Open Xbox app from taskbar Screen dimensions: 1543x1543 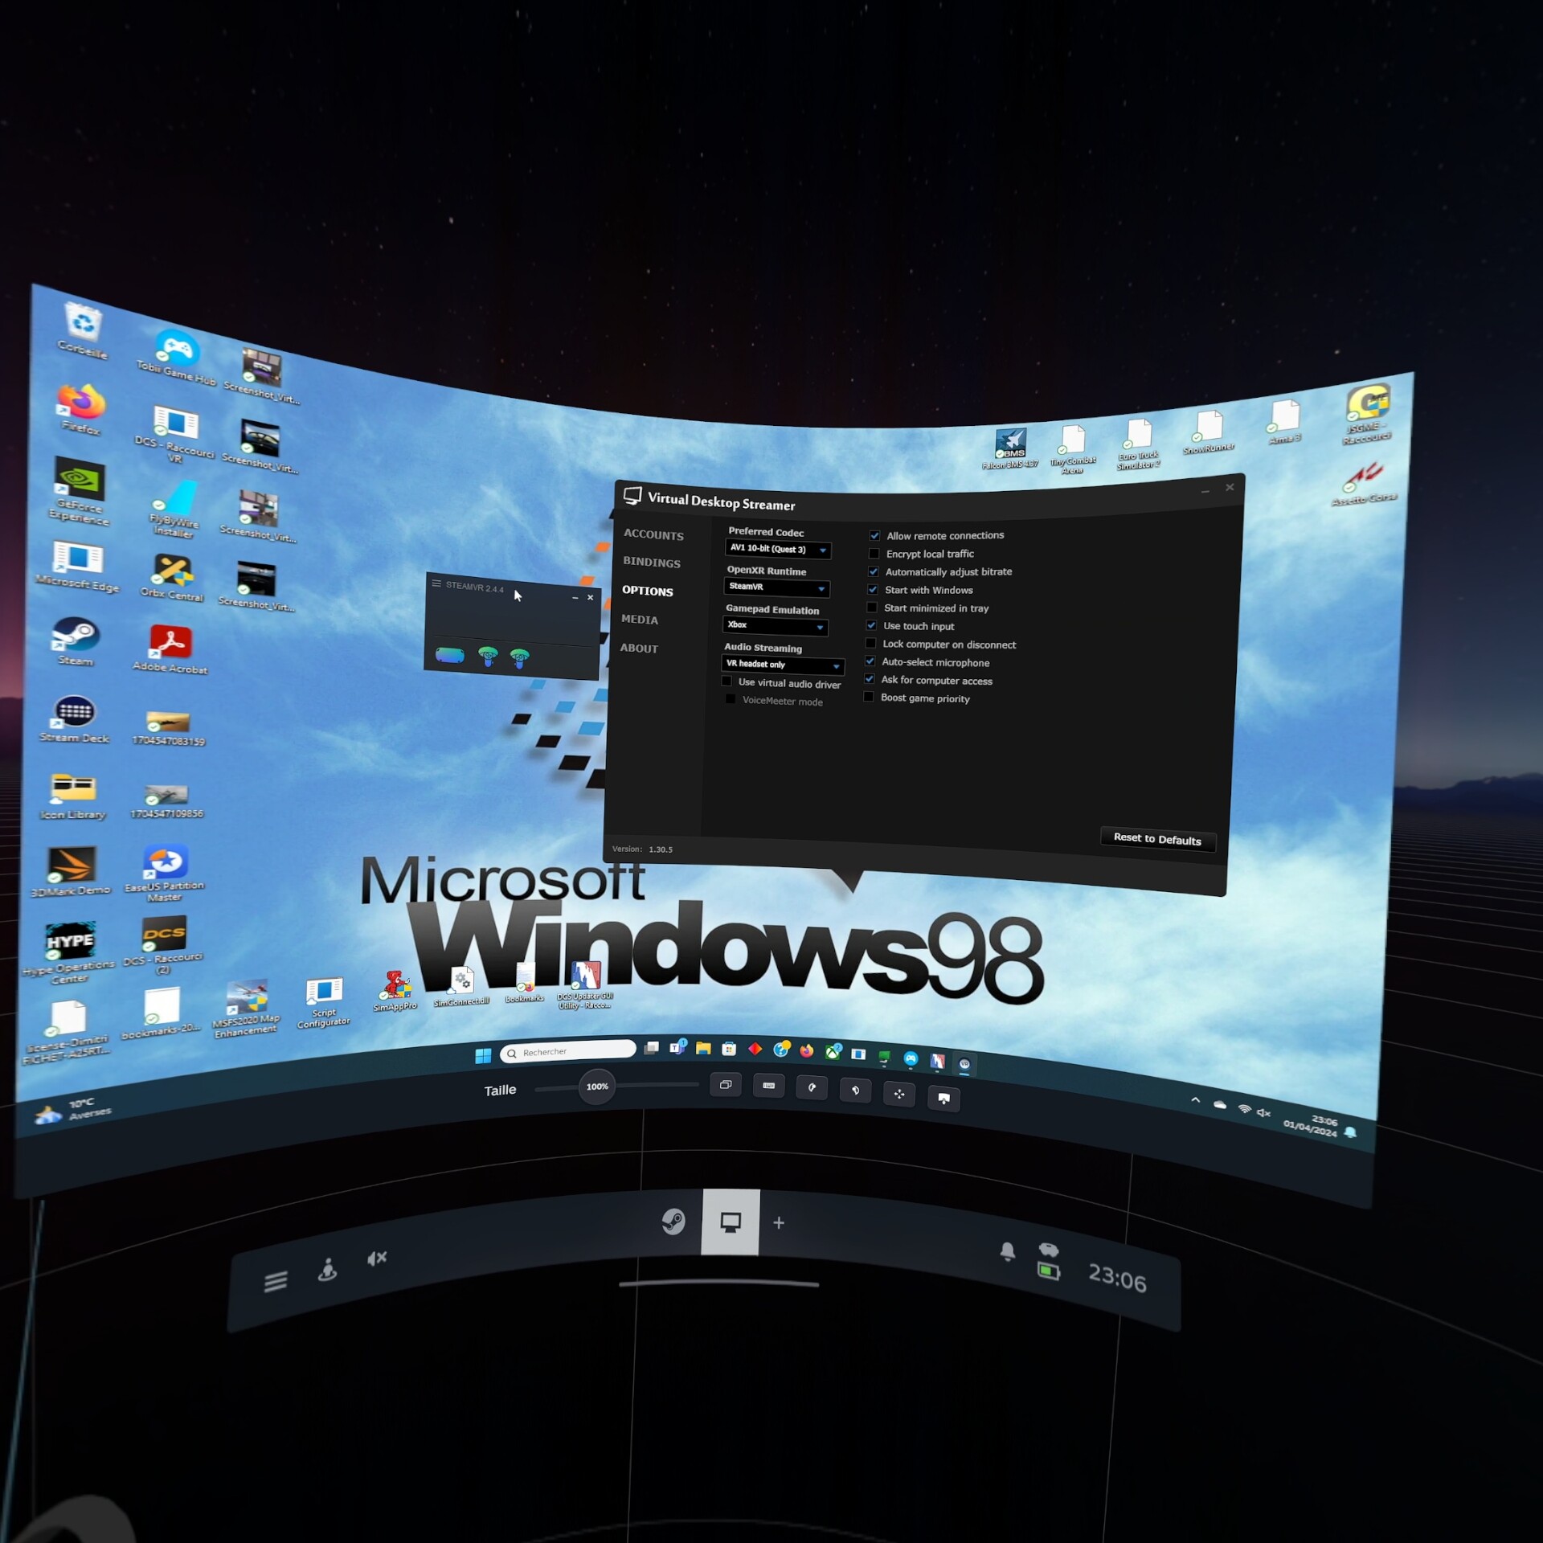833,1051
